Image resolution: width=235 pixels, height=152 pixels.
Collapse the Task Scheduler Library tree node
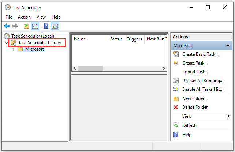click(6, 43)
